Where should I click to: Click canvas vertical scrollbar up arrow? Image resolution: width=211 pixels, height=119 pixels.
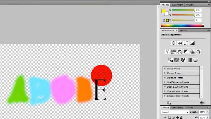158,7
